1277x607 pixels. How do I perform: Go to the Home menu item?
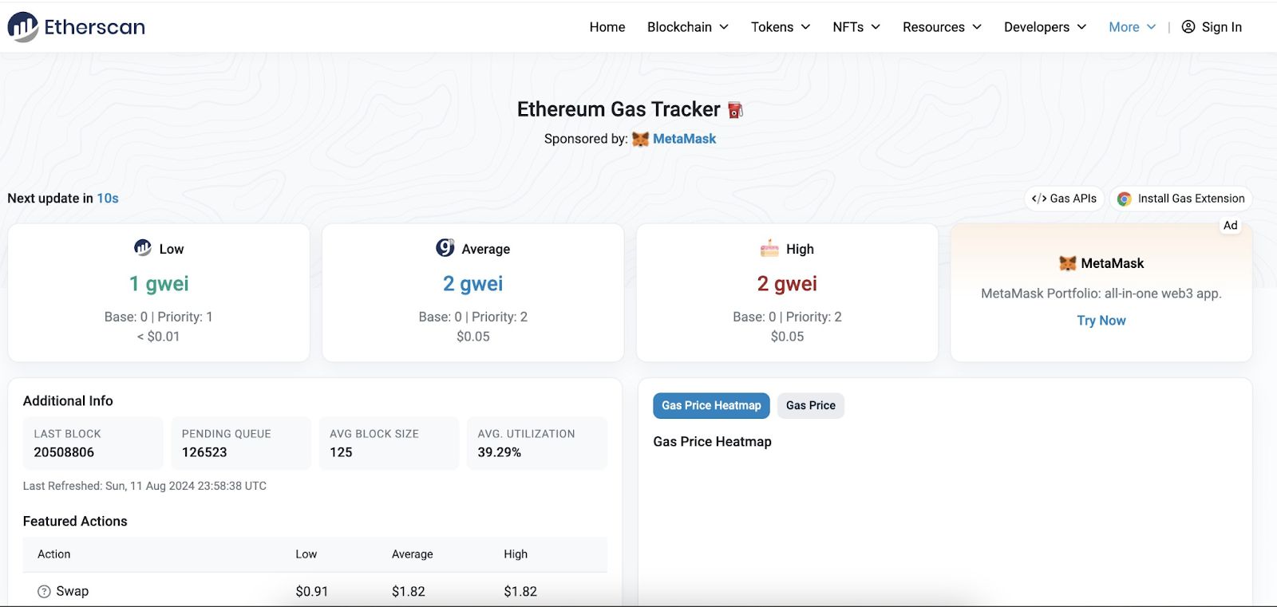point(607,27)
